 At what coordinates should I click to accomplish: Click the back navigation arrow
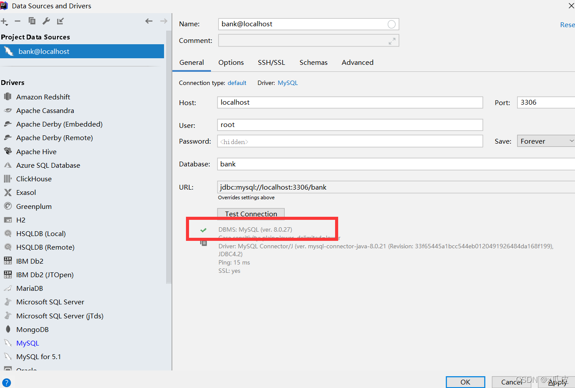tap(149, 21)
